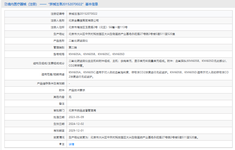Click the pin icon beside the 注 label
Image resolution: width=235 pixels, height=150 pixels.
pyautogui.click(x=60, y=144)
